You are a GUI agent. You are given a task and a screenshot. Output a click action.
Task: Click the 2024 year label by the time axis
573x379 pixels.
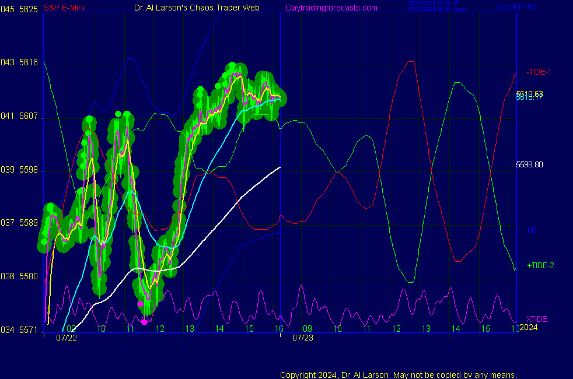[529, 327]
